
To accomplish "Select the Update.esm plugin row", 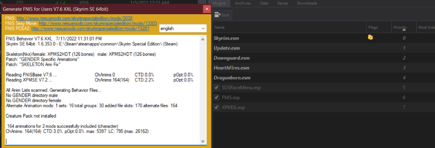I will [x=323, y=48].
